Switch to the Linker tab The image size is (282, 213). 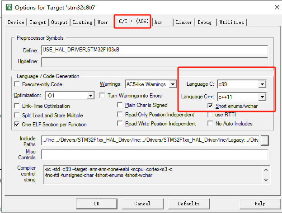184,22
